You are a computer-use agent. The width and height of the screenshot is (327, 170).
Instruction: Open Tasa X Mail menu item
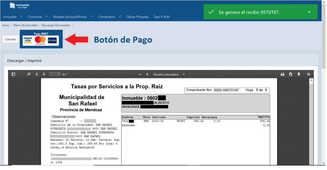pos(161,17)
